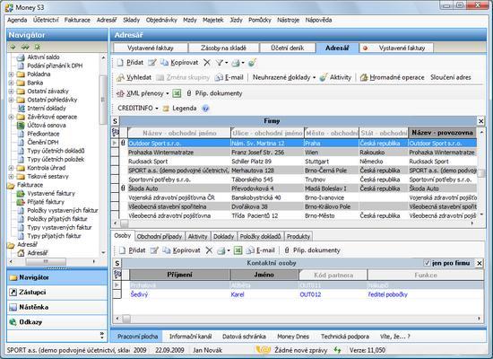Click the green sync arrows icon in the status bar

click(337, 350)
